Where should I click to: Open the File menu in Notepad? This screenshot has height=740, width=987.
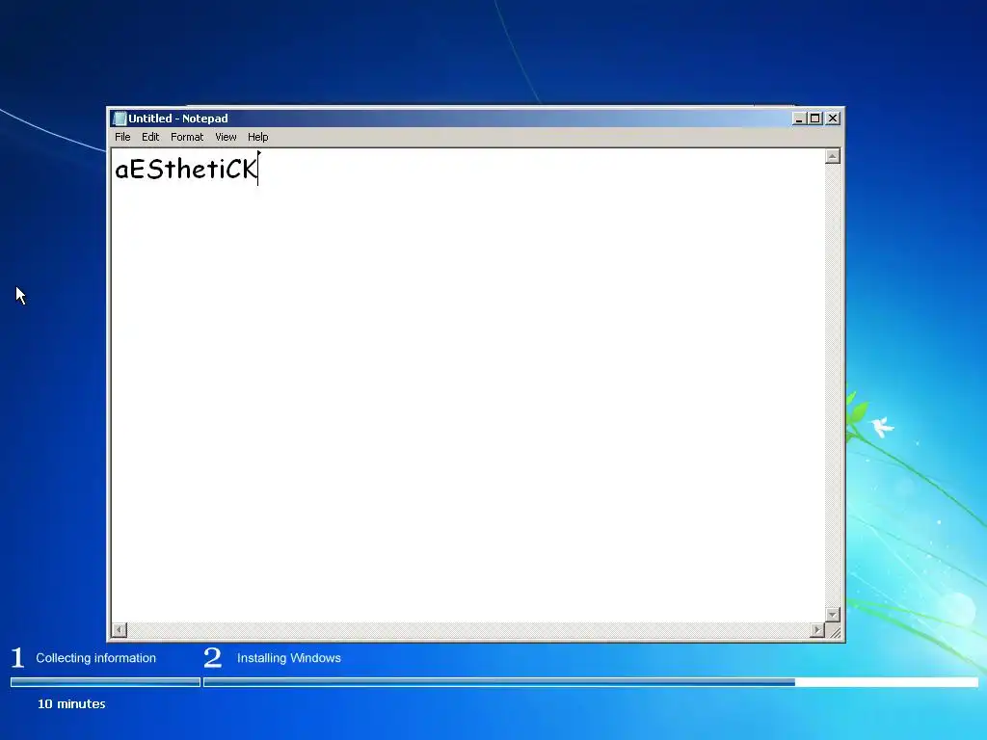point(122,137)
